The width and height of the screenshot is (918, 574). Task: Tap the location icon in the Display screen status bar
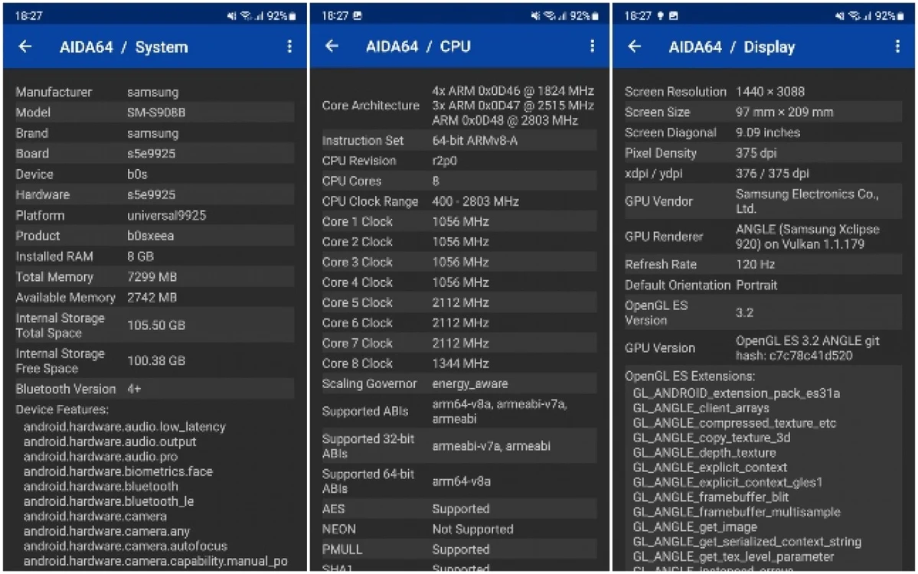[661, 16]
